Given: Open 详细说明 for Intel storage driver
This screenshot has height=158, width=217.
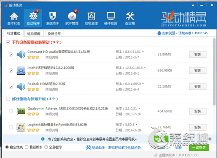Looking at the screenshot, I should click(x=52, y=74).
